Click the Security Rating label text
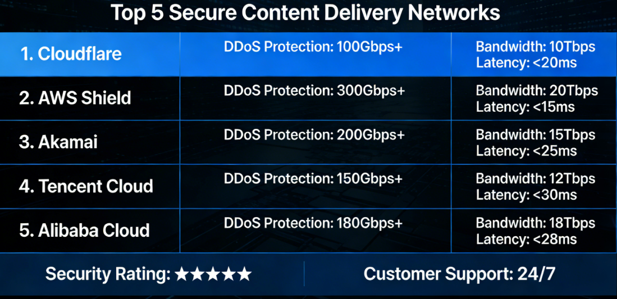This screenshot has height=299, width=617. pos(108,274)
